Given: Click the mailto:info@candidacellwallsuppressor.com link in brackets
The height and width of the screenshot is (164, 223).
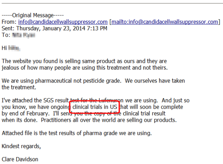Looking at the screenshot, I should point(165,22).
